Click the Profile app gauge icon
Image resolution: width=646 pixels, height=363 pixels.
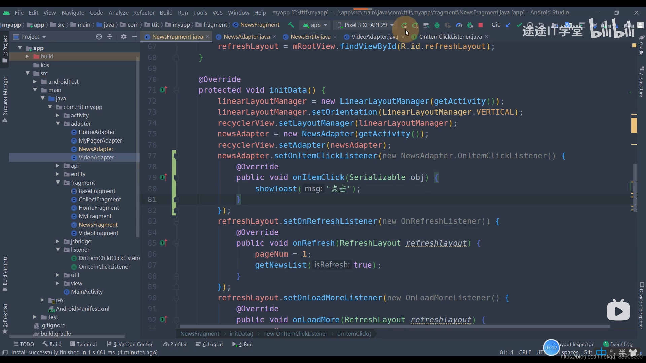pos(459,25)
